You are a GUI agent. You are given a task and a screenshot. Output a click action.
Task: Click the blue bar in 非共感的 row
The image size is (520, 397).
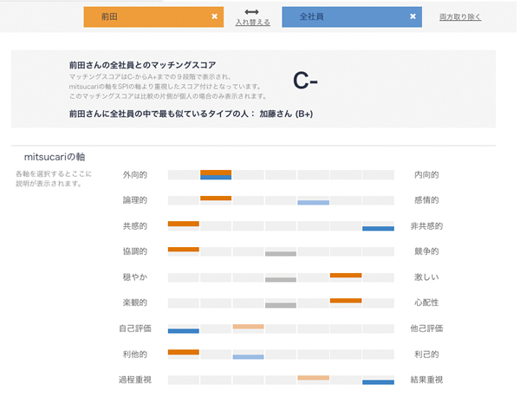pyautogui.click(x=378, y=228)
